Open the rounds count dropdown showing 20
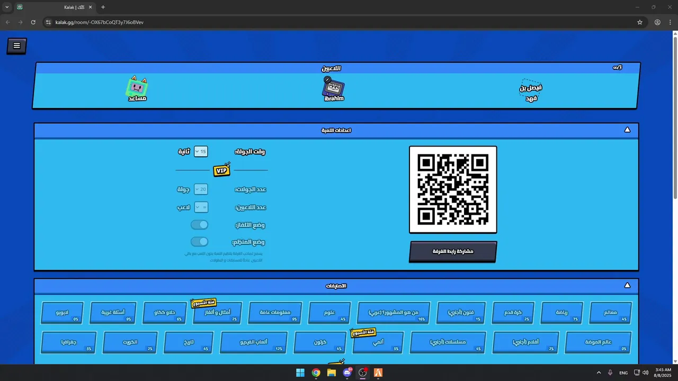 [x=201, y=189]
